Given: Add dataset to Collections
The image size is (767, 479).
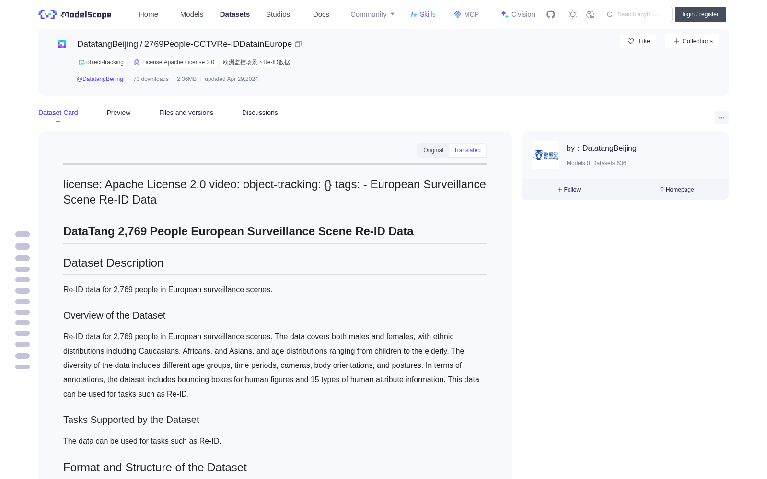Looking at the screenshot, I should pyautogui.click(x=692, y=41).
